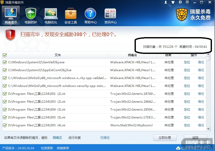Click scrollbar down arrow of threat list

(x=208, y=129)
